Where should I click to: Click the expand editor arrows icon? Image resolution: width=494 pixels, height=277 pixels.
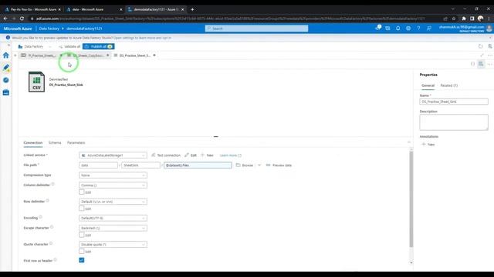[482, 55]
